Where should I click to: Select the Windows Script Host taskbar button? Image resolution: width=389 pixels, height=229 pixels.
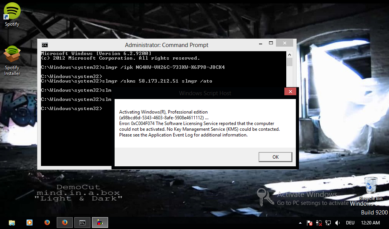pyautogui.click(x=100, y=223)
